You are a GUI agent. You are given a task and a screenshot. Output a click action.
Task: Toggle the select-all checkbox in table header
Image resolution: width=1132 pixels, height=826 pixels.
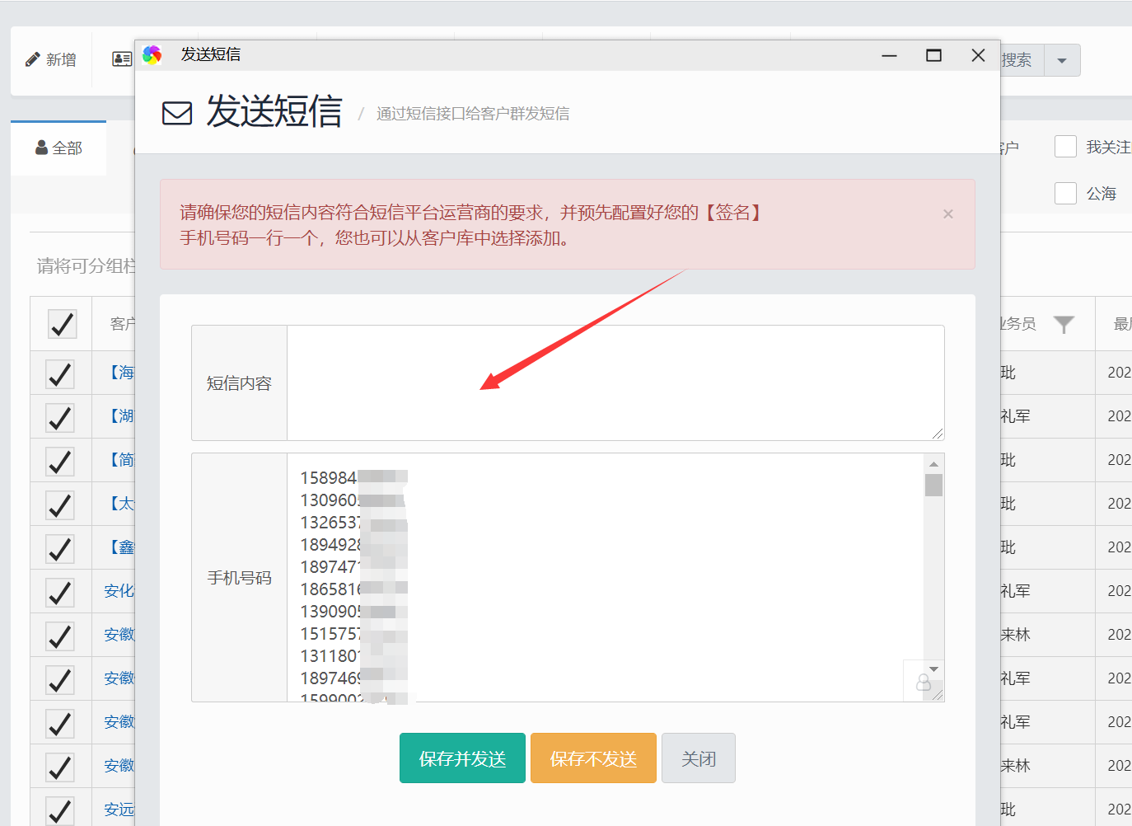pyautogui.click(x=62, y=324)
